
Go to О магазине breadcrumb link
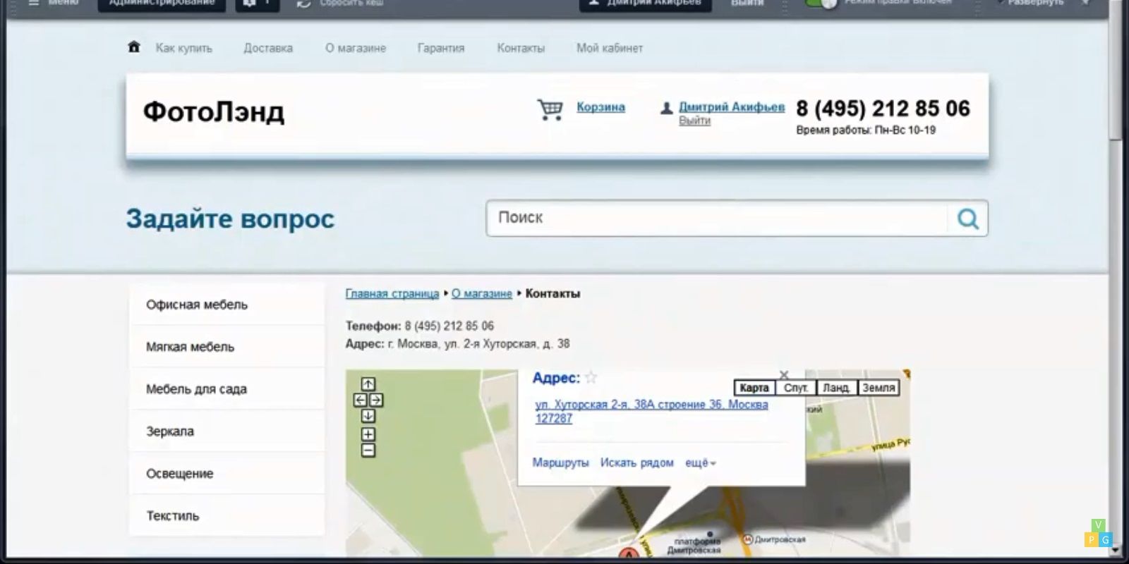click(482, 293)
